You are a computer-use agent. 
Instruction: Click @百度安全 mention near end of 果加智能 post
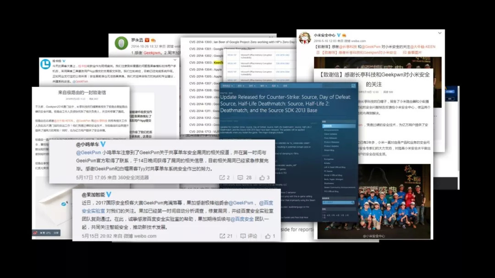(242, 219)
